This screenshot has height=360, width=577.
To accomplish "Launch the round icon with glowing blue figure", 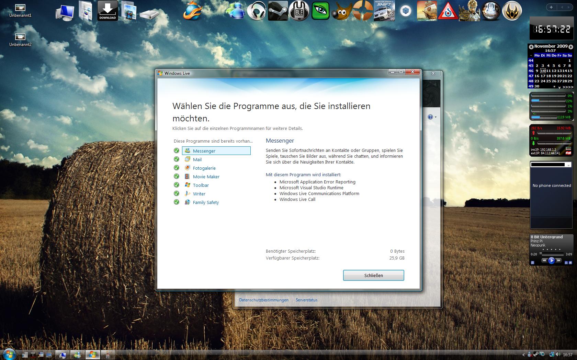I will (491, 11).
